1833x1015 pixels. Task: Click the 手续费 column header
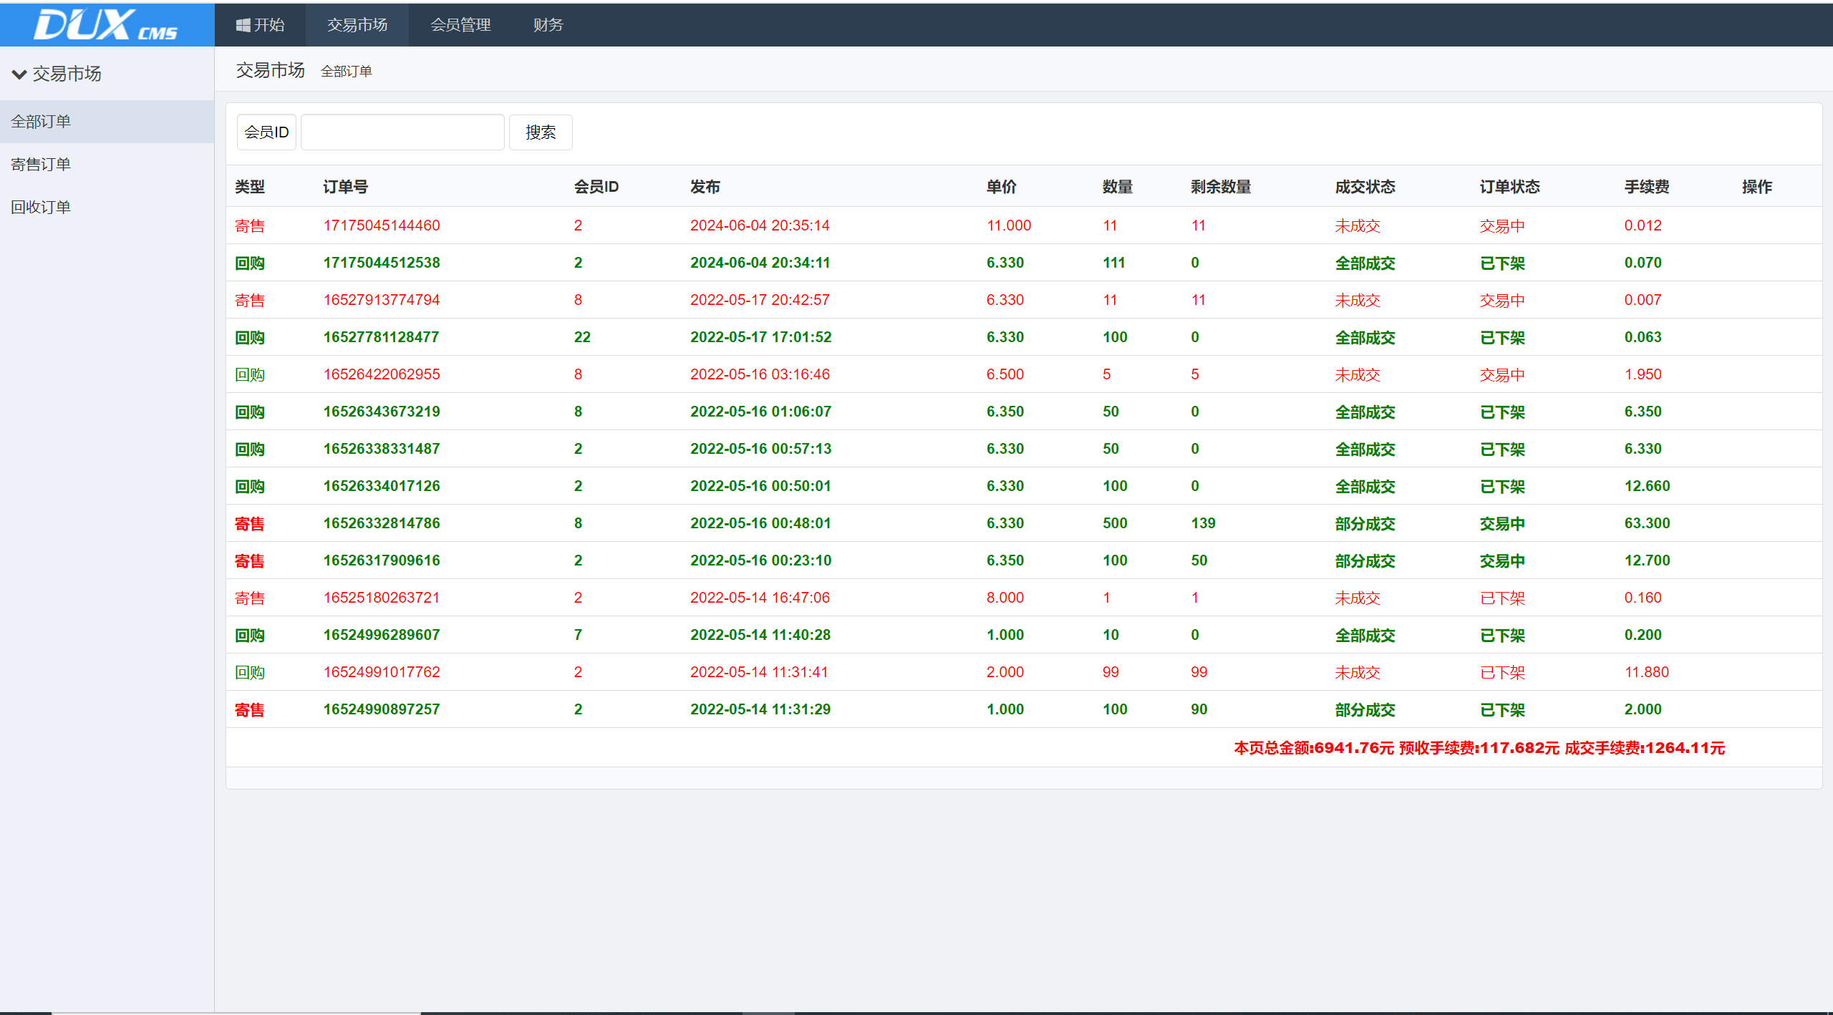click(1646, 187)
